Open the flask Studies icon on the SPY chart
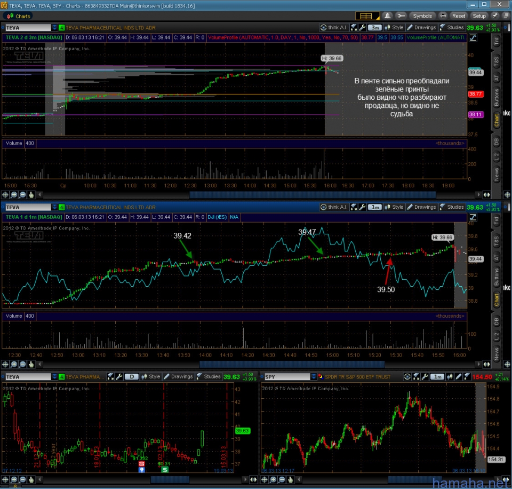This screenshot has width=512, height=489. tap(467, 376)
